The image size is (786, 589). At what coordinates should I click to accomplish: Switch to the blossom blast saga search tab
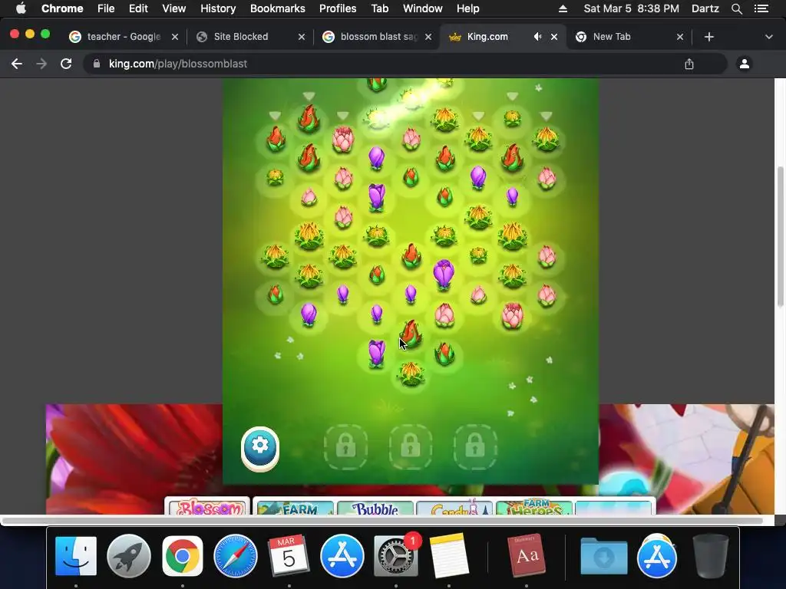click(376, 37)
